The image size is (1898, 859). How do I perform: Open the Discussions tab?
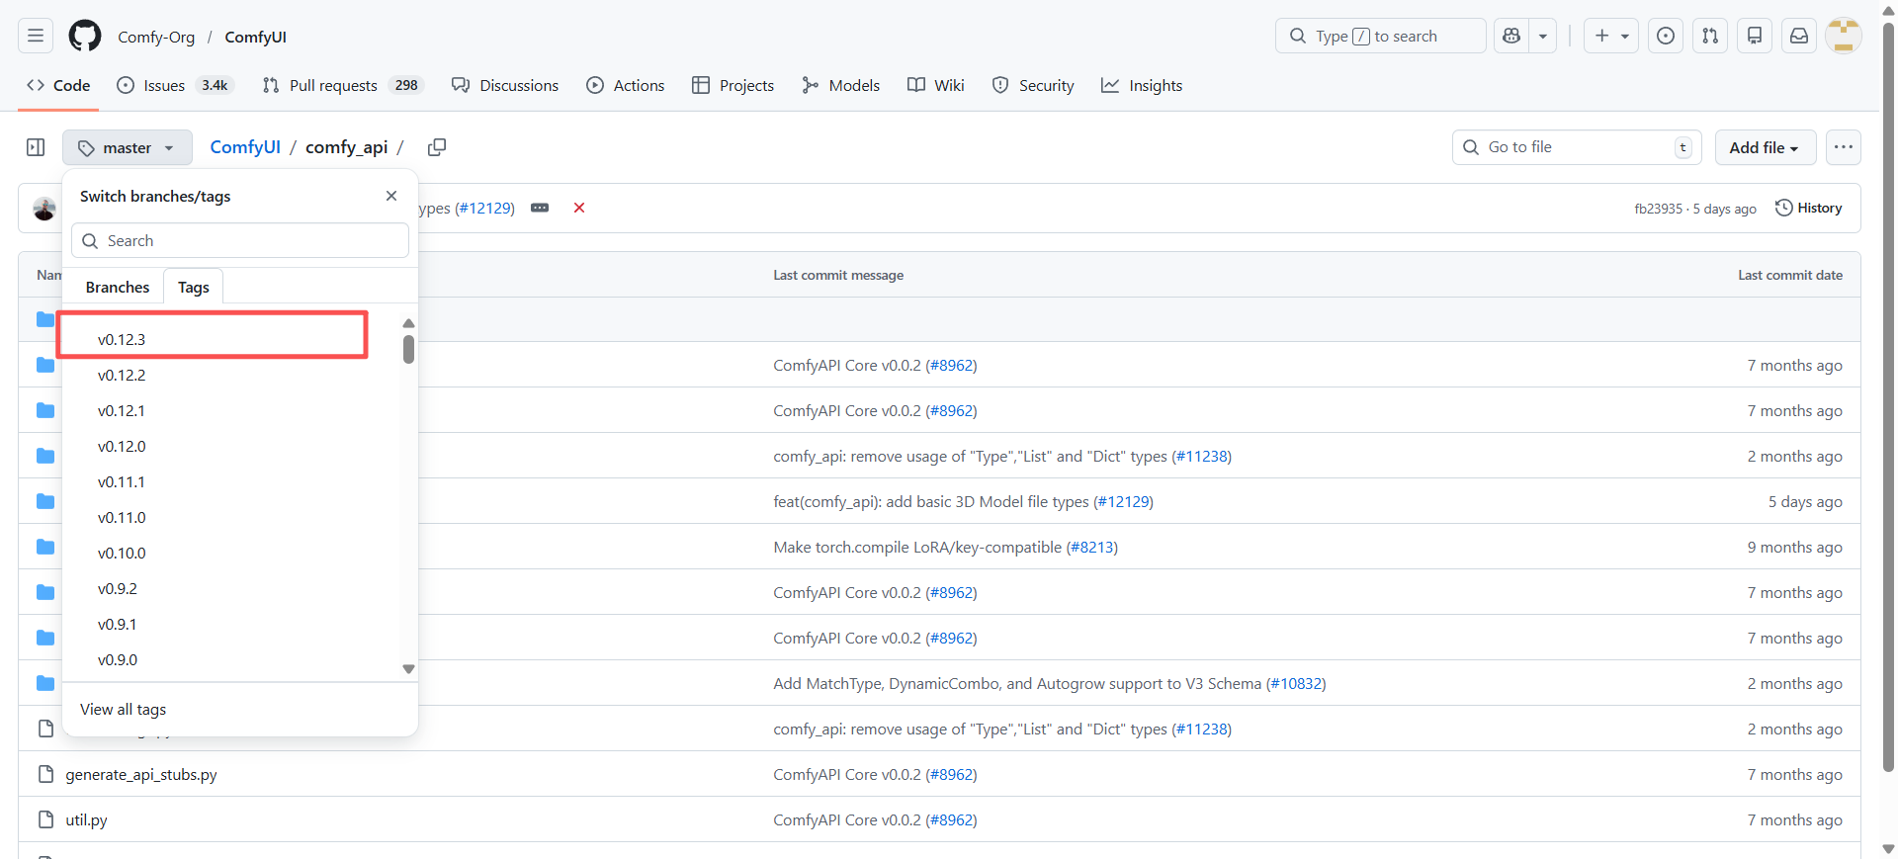tap(505, 85)
